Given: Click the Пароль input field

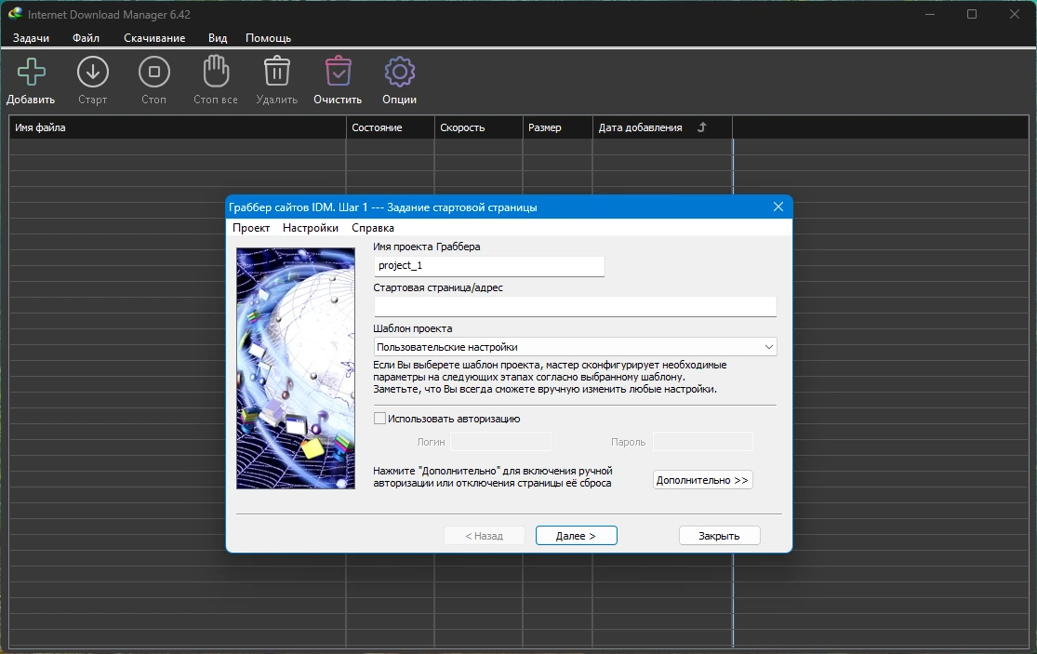Looking at the screenshot, I should [702, 441].
